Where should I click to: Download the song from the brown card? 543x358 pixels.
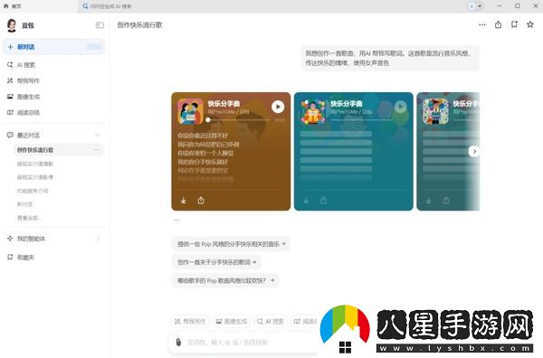tap(184, 201)
